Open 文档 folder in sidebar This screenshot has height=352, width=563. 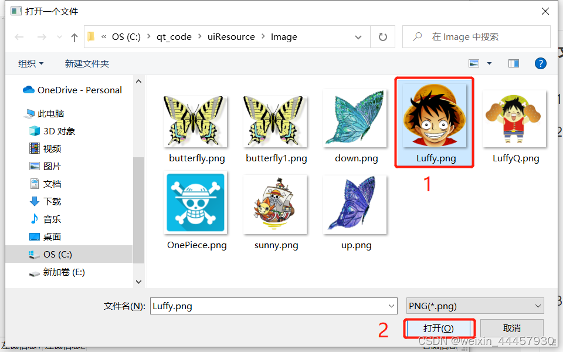pyautogui.click(x=45, y=184)
